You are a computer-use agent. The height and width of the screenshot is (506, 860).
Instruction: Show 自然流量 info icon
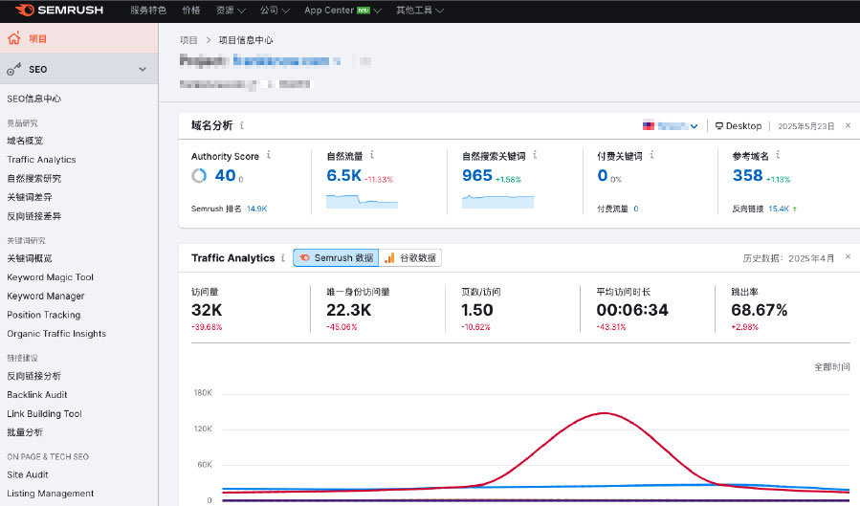tap(372, 155)
